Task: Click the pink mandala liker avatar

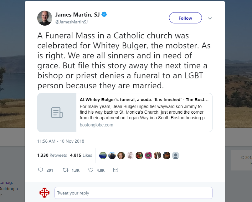Action: (148, 155)
